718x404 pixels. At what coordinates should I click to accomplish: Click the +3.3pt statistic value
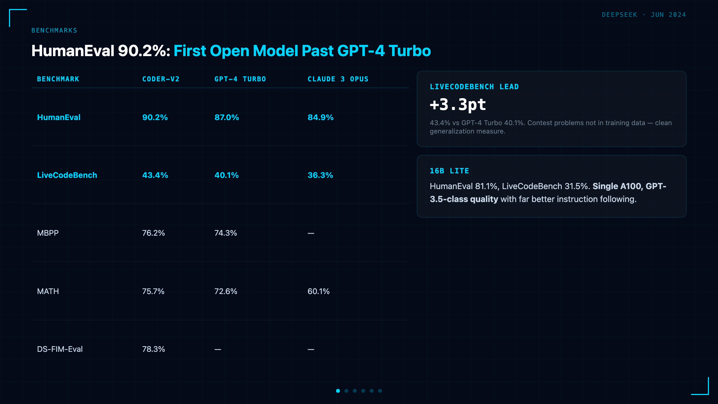458,105
